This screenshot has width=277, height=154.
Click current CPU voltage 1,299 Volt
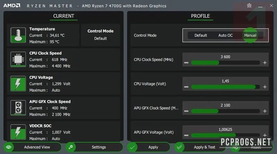[x=61, y=84]
